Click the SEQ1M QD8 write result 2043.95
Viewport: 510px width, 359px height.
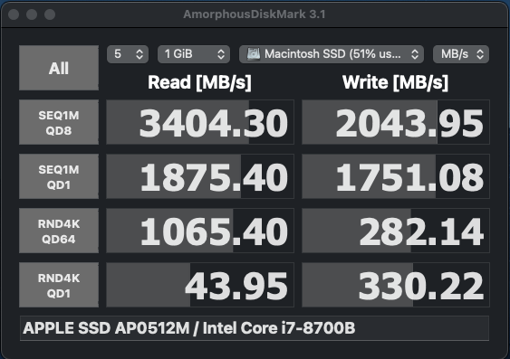[x=396, y=122]
